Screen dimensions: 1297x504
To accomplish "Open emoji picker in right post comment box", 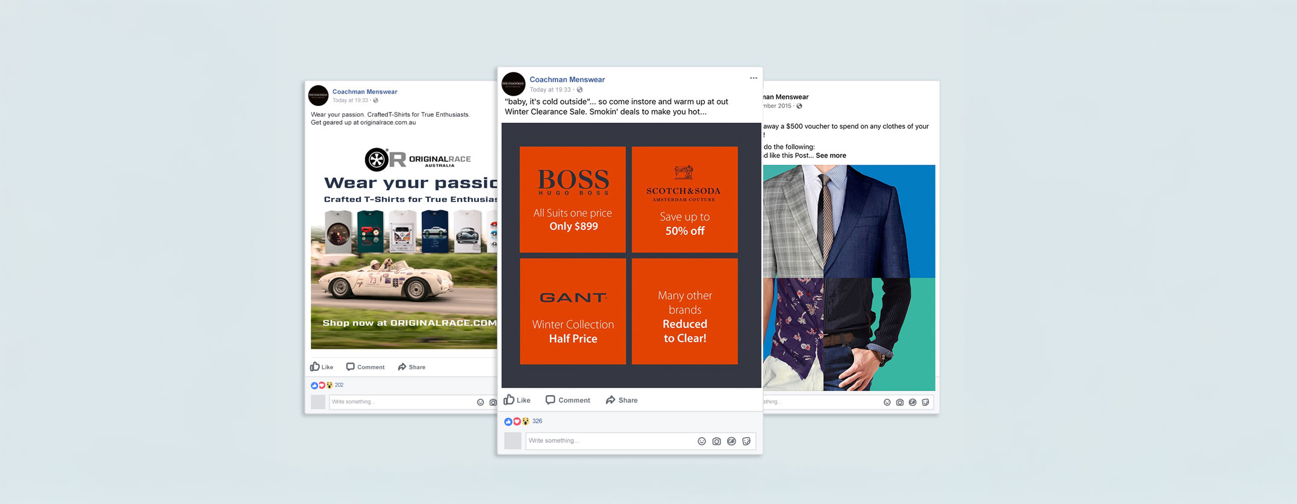I will pos(887,402).
